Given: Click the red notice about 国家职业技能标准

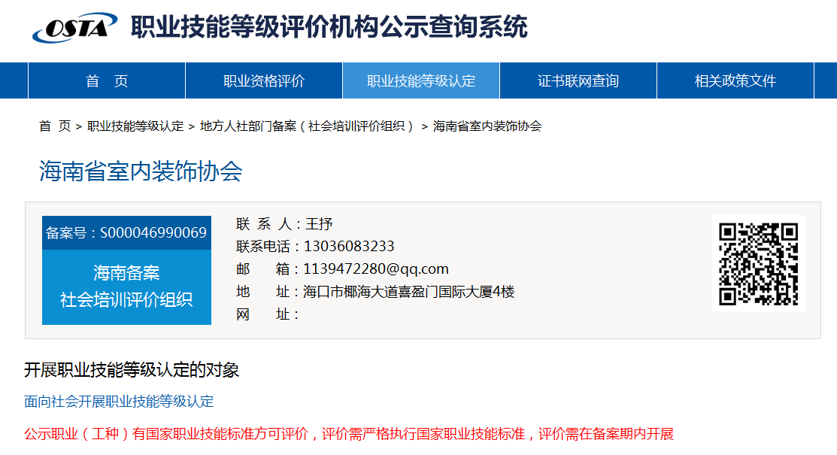Looking at the screenshot, I should click(x=349, y=434).
